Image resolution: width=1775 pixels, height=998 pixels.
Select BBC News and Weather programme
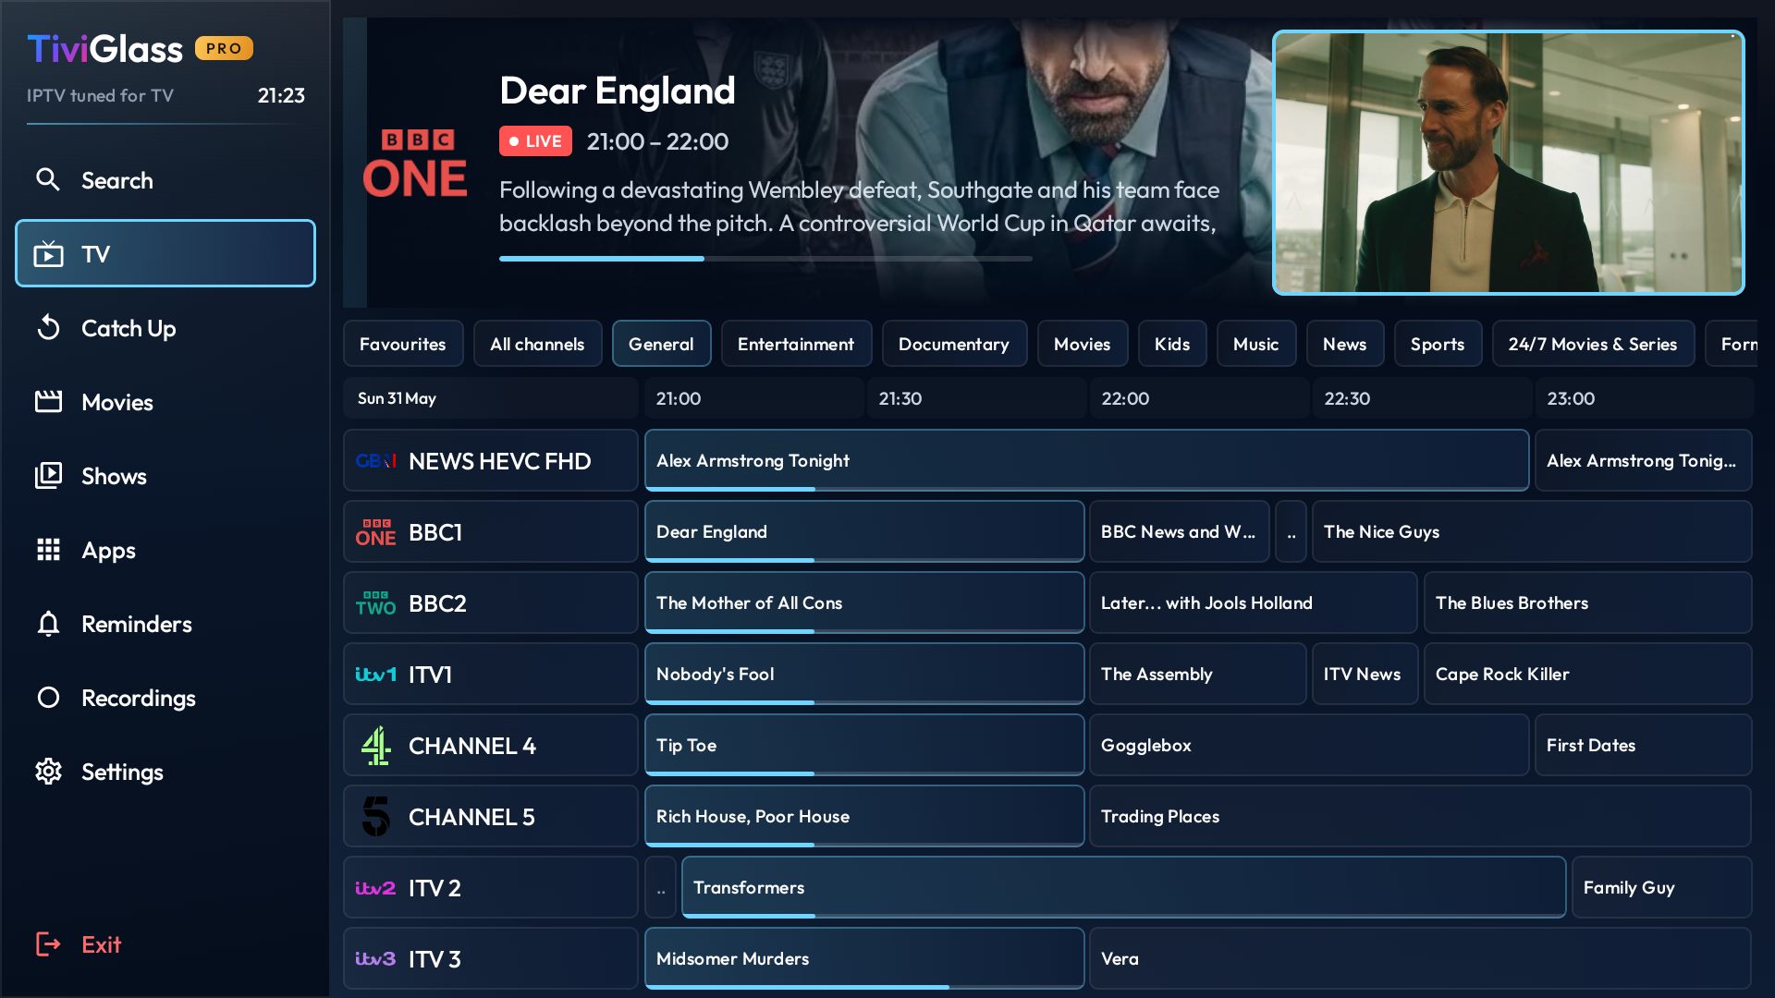[x=1180, y=531]
